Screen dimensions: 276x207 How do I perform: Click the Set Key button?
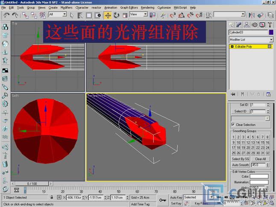(176, 204)
